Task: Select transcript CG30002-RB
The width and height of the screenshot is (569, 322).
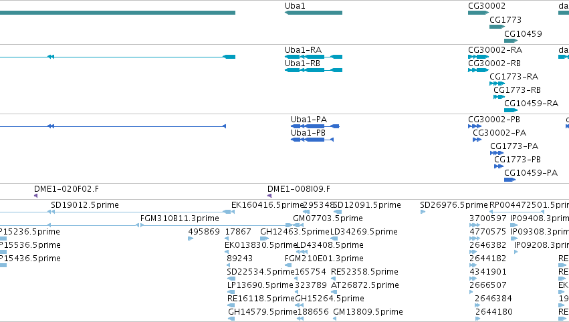Action: pyautogui.click(x=494, y=63)
